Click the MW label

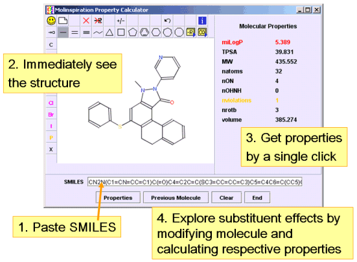coord(227,62)
